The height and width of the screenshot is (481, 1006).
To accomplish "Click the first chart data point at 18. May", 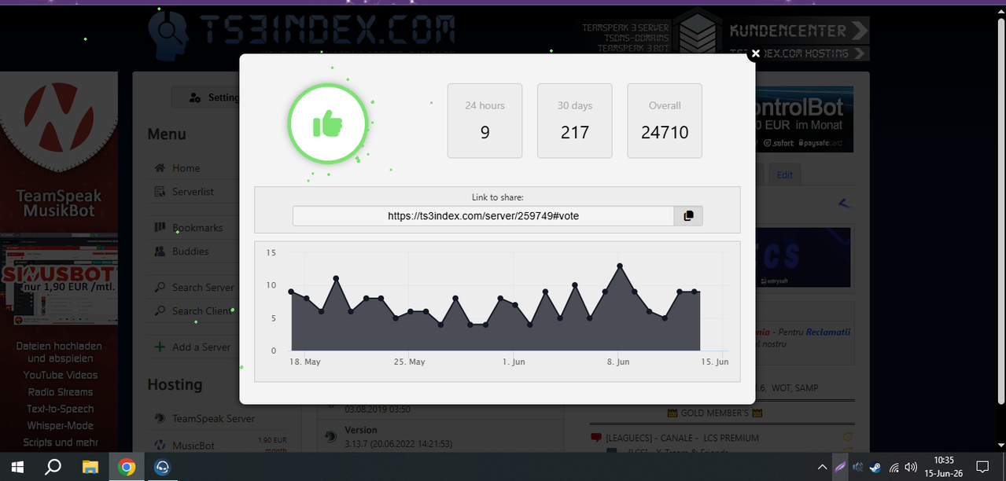I will (291, 292).
